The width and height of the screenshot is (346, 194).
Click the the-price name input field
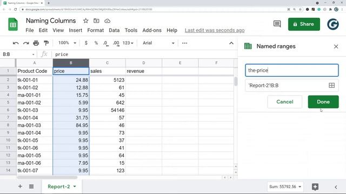292,71
